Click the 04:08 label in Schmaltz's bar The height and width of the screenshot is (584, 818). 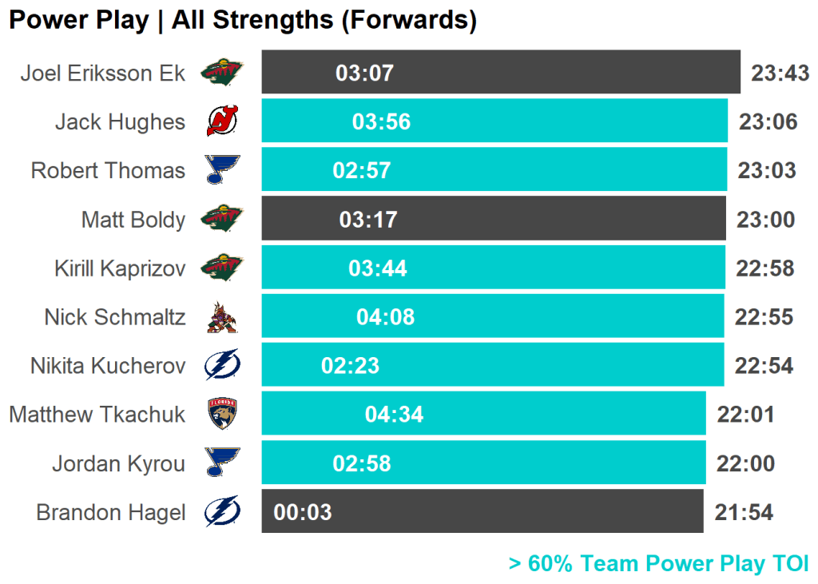tap(385, 317)
